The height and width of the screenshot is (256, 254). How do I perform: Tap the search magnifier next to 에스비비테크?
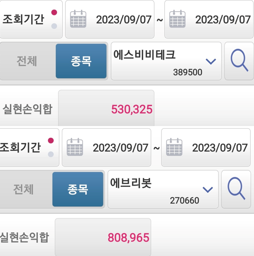click(239, 61)
